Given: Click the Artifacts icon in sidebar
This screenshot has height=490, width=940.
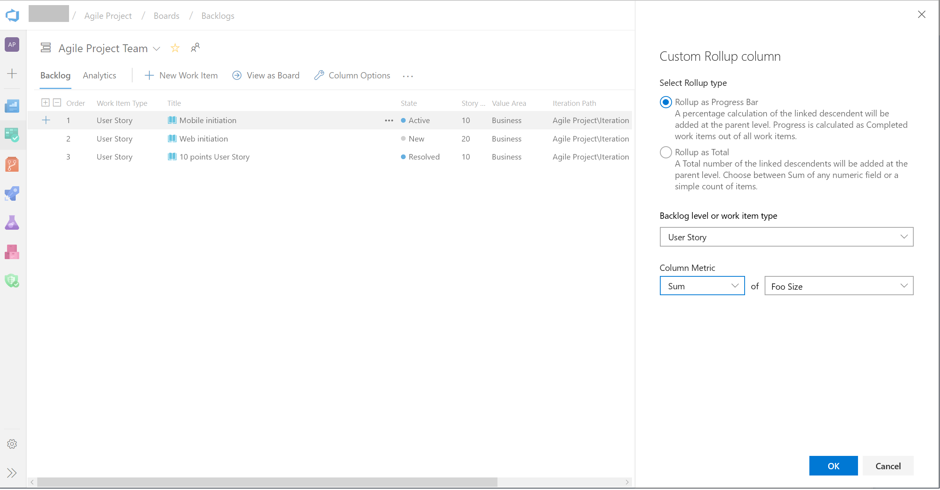Looking at the screenshot, I should point(12,252).
